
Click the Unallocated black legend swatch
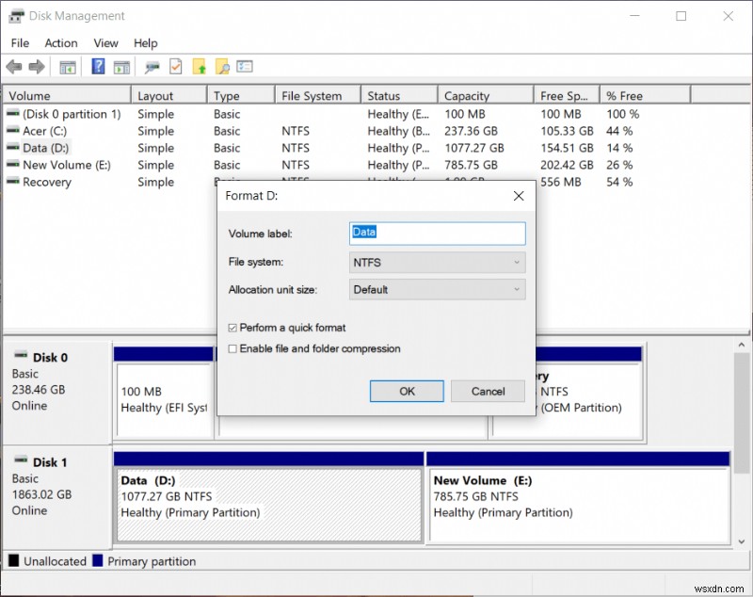pyautogui.click(x=14, y=560)
